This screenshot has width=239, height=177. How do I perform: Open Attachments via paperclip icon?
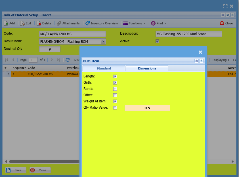(x=59, y=23)
